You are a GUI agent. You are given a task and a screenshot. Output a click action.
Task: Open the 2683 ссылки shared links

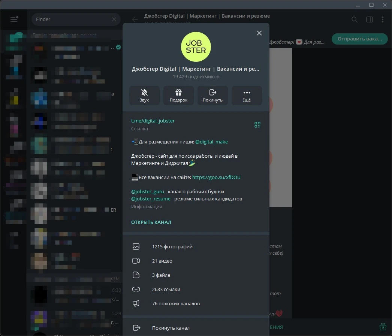196,289
